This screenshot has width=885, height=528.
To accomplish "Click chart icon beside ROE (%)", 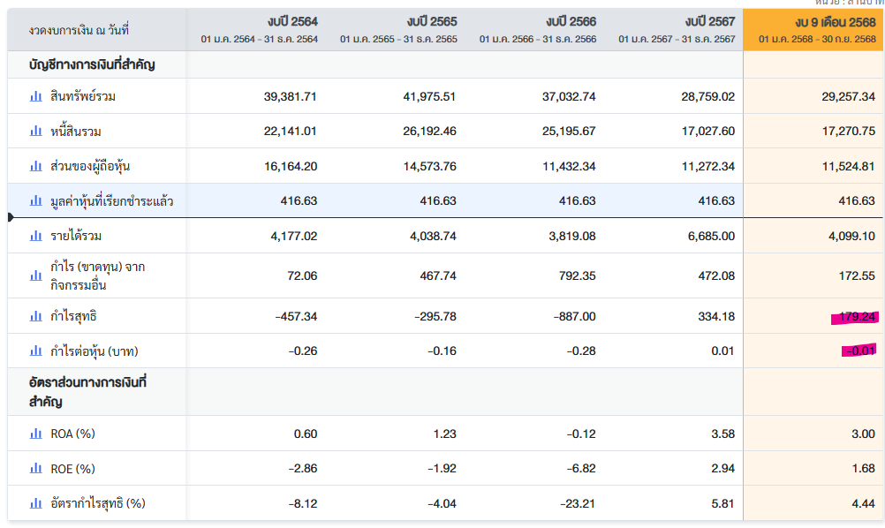I will 36,469.
